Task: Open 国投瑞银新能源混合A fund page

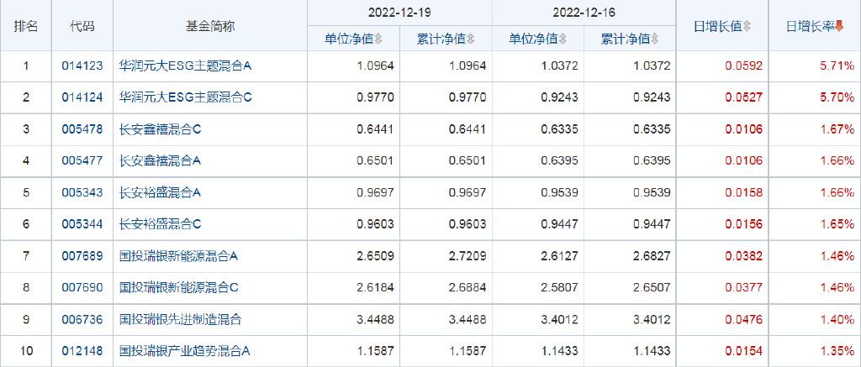Action: click(178, 255)
